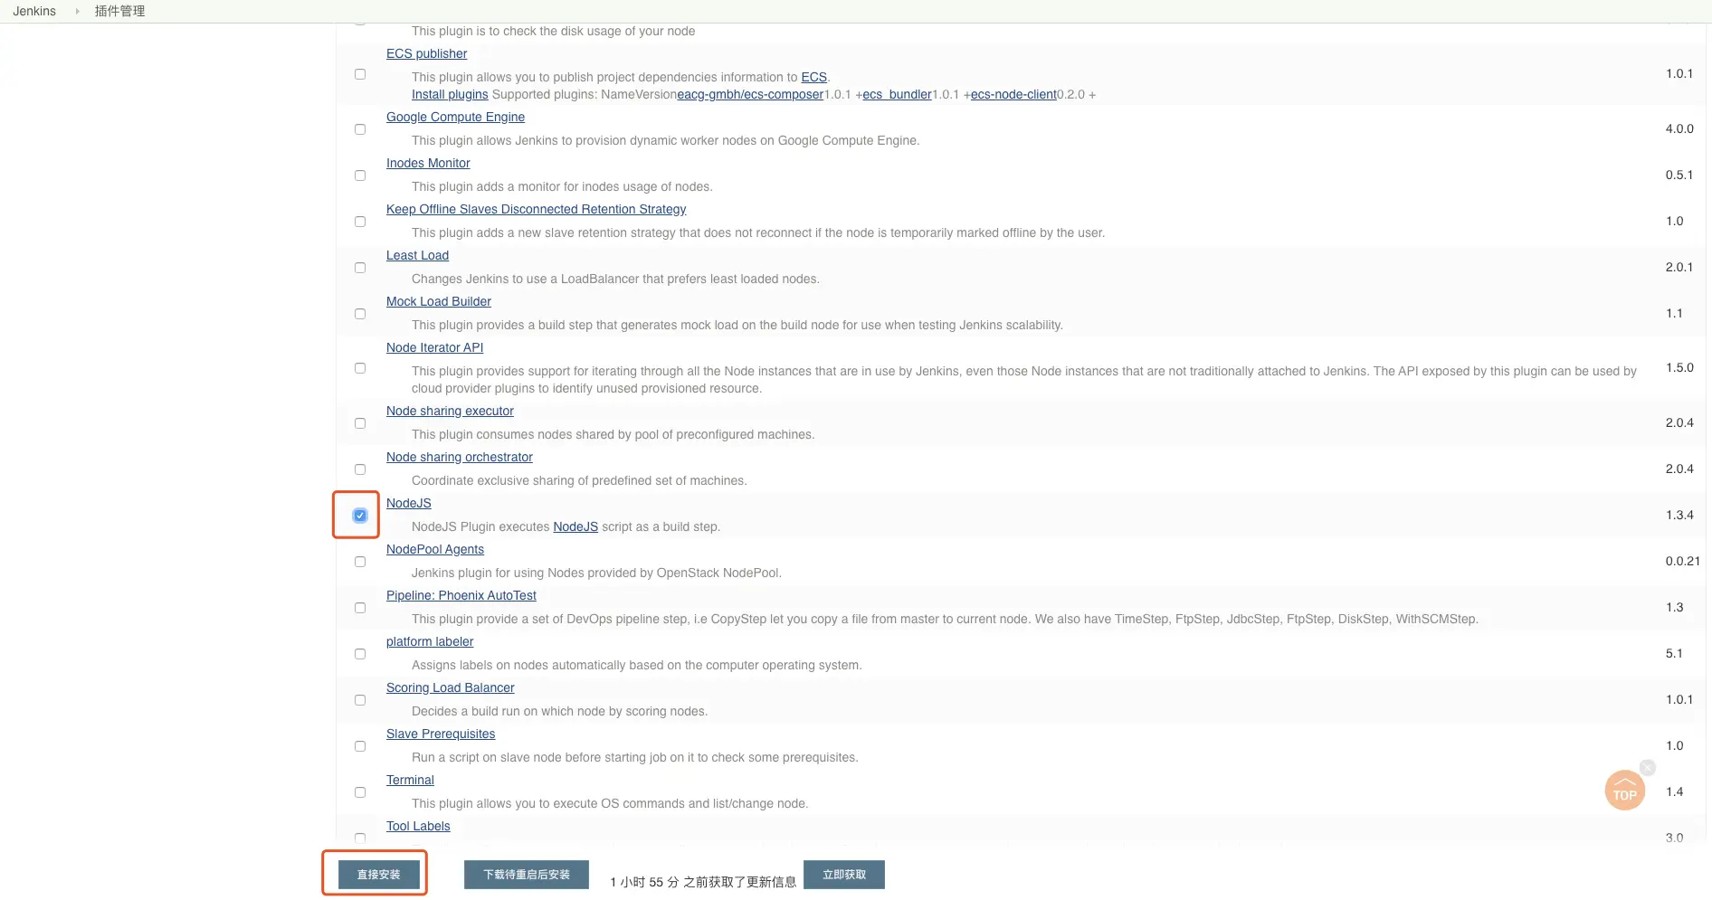
Task: Open the Jenkins breadcrumb item
Action: [x=34, y=11]
